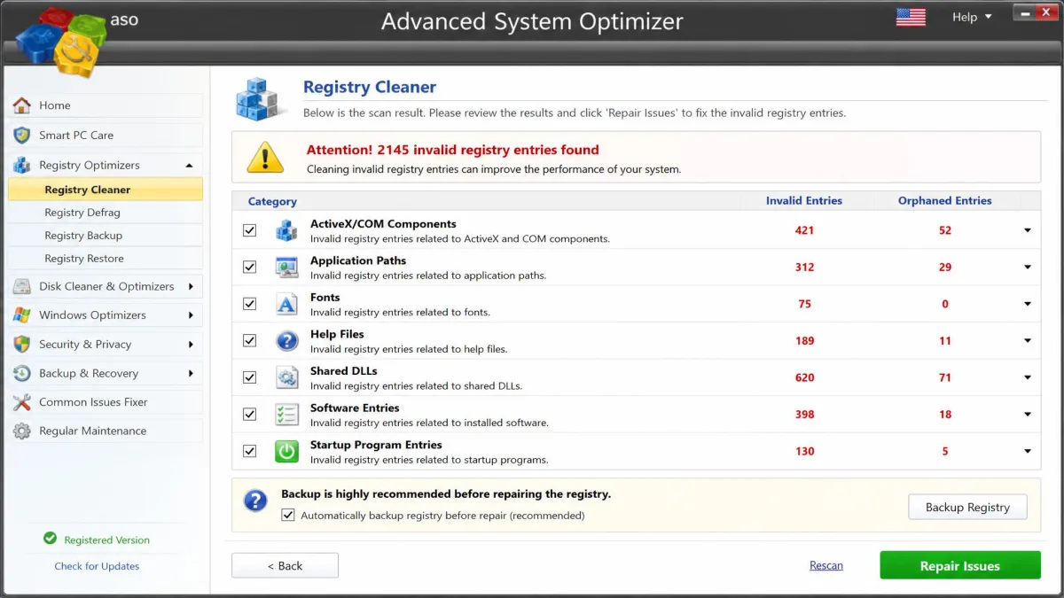Collapse the Registry Optimizers section arrow
1064x598 pixels.
(189, 166)
